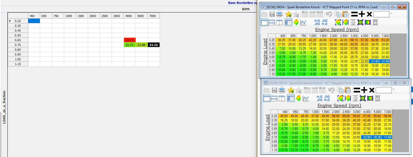Switch to table grid view in 38014 window
This screenshot has width=413, height=157.
(291, 98)
